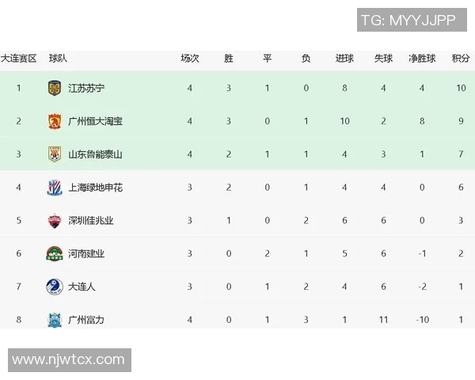Click the 净胜球 goal difference header

click(x=422, y=59)
